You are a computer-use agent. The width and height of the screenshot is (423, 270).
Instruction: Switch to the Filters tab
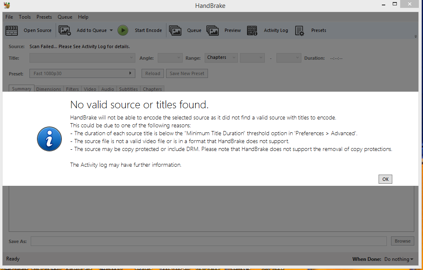click(72, 89)
